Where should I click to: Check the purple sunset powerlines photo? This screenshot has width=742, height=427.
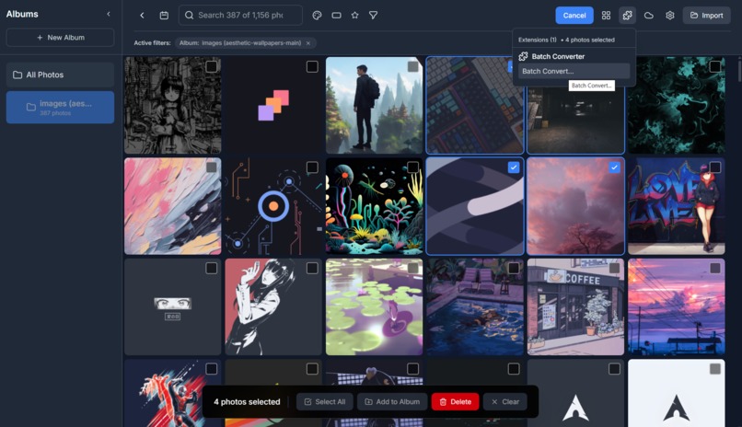(715, 268)
